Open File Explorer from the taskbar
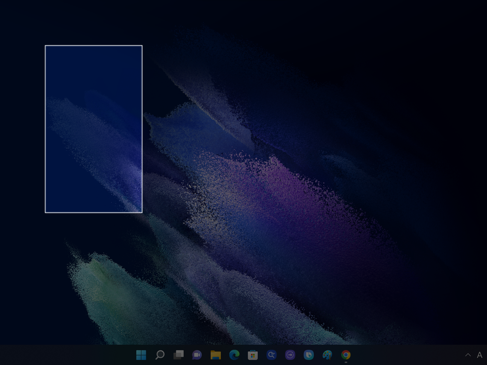 click(215, 355)
